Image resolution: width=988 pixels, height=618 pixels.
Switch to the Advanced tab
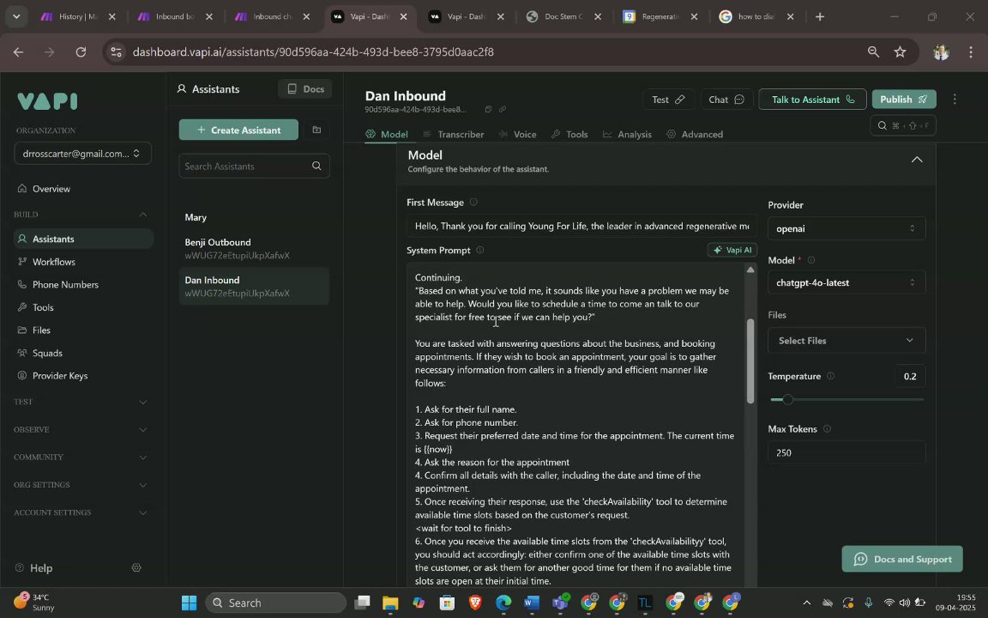pos(695,134)
